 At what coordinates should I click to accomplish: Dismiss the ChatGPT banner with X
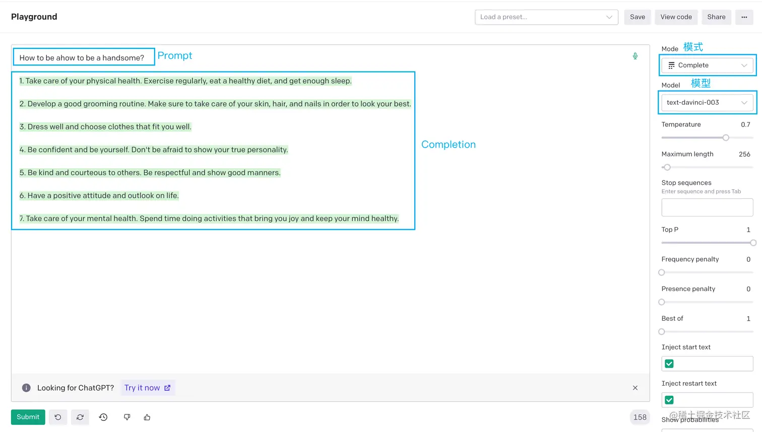coord(635,388)
